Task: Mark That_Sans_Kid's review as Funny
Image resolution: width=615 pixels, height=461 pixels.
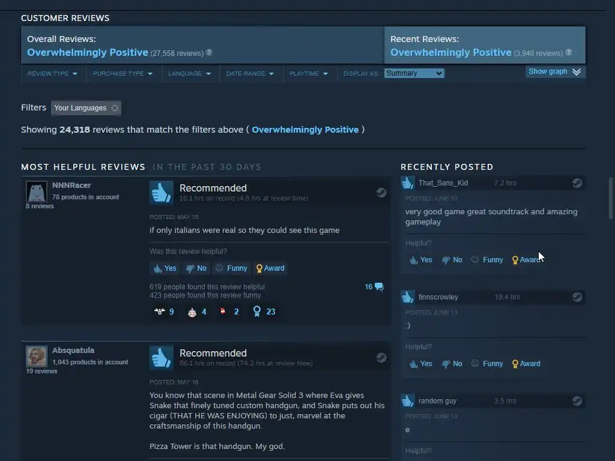Action: coord(487,260)
